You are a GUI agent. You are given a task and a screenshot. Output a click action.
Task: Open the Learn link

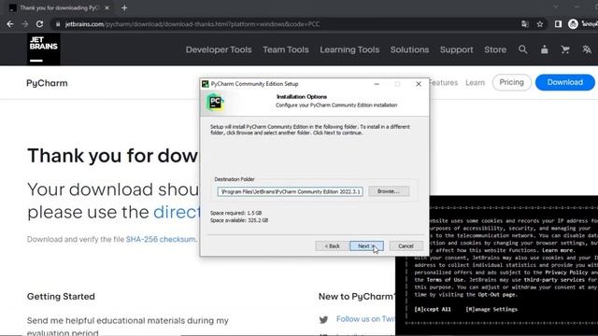[476, 83]
